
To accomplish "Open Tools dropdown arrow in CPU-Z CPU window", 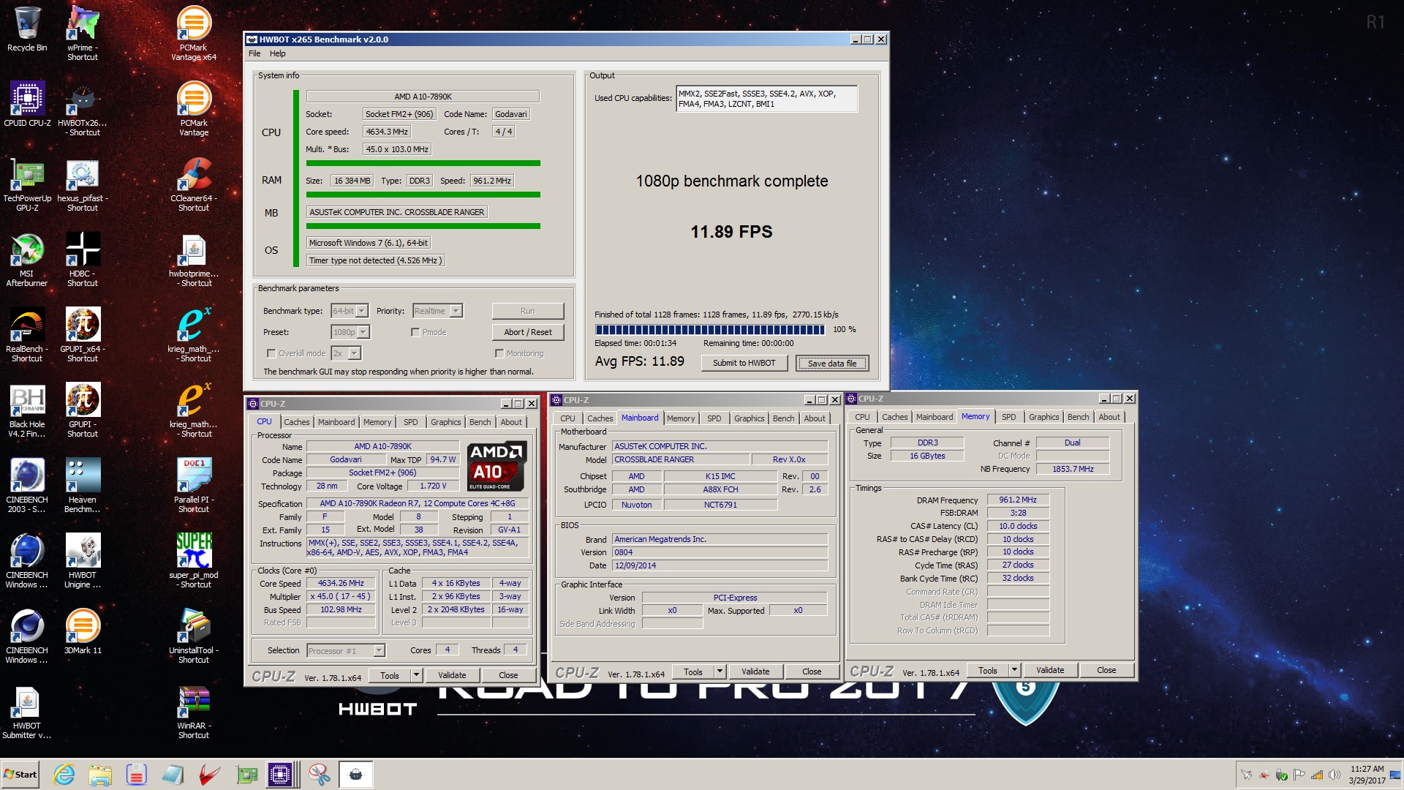I will click(x=416, y=676).
